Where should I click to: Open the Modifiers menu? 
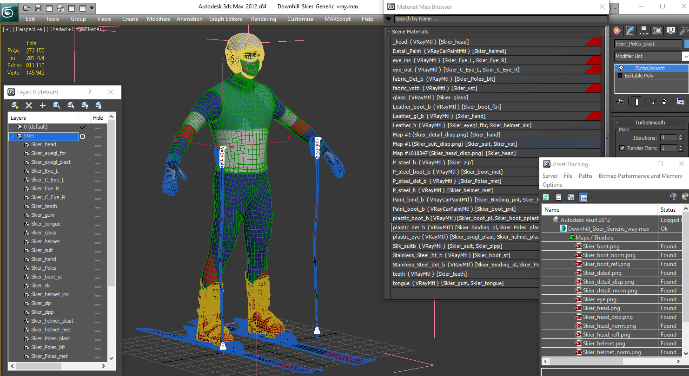click(x=159, y=19)
